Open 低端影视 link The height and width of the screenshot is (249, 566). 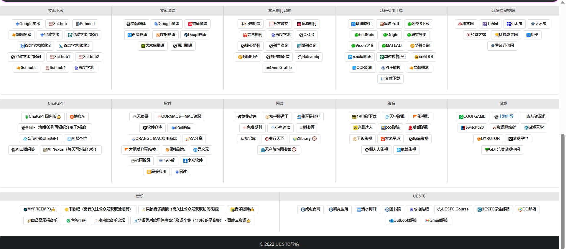pyautogui.click(x=406, y=150)
